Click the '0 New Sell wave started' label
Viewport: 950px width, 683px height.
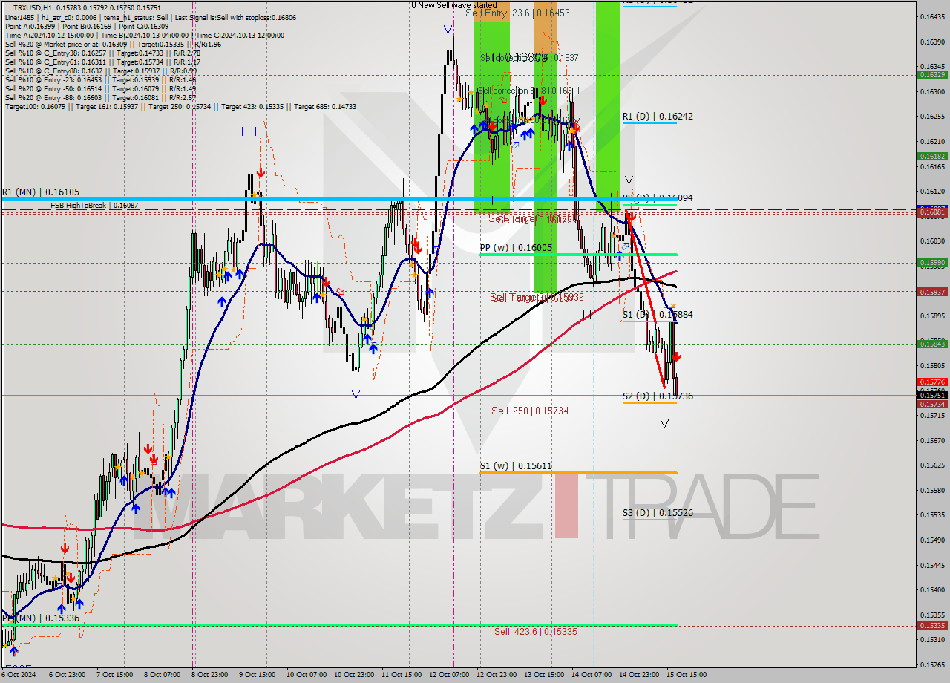click(454, 5)
